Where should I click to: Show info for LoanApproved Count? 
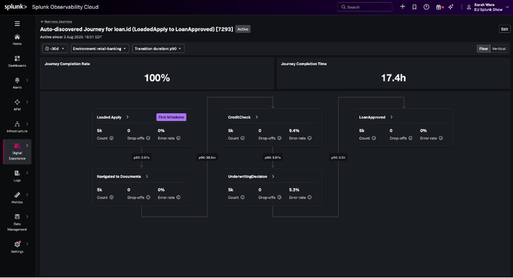pos(373,138)
